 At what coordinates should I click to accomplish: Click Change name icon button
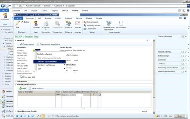pyautogui.click(x=27, y=44)
